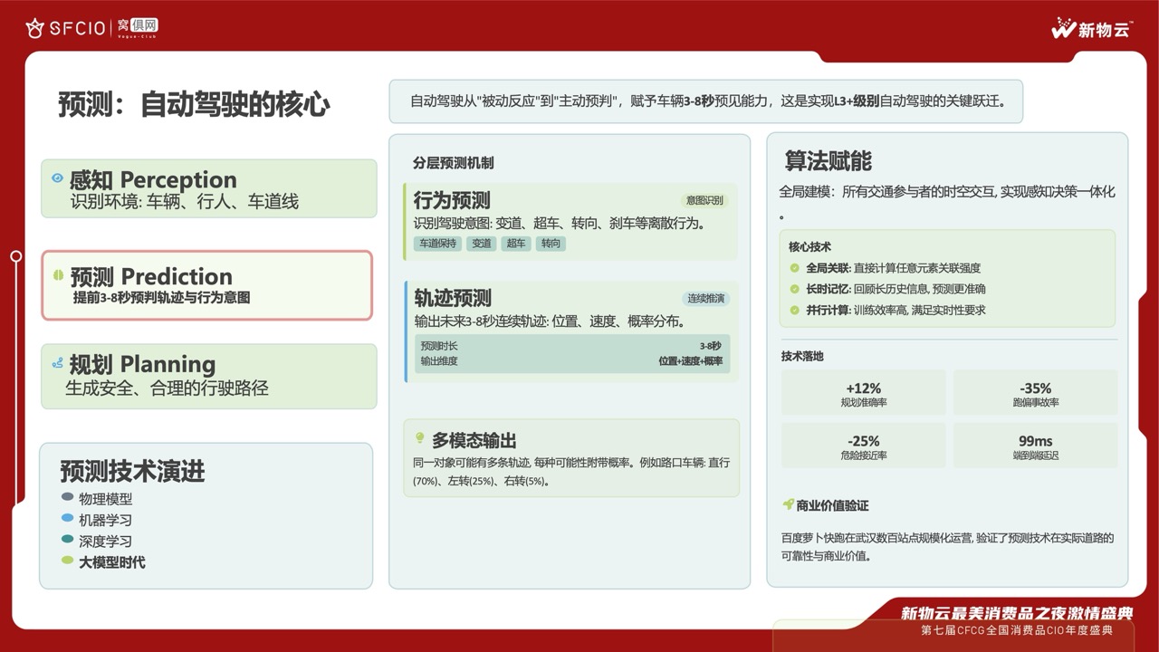Click the route icon beside 规划 Planning
This screenshot has height=652, width=1159.
click(58, 363)
